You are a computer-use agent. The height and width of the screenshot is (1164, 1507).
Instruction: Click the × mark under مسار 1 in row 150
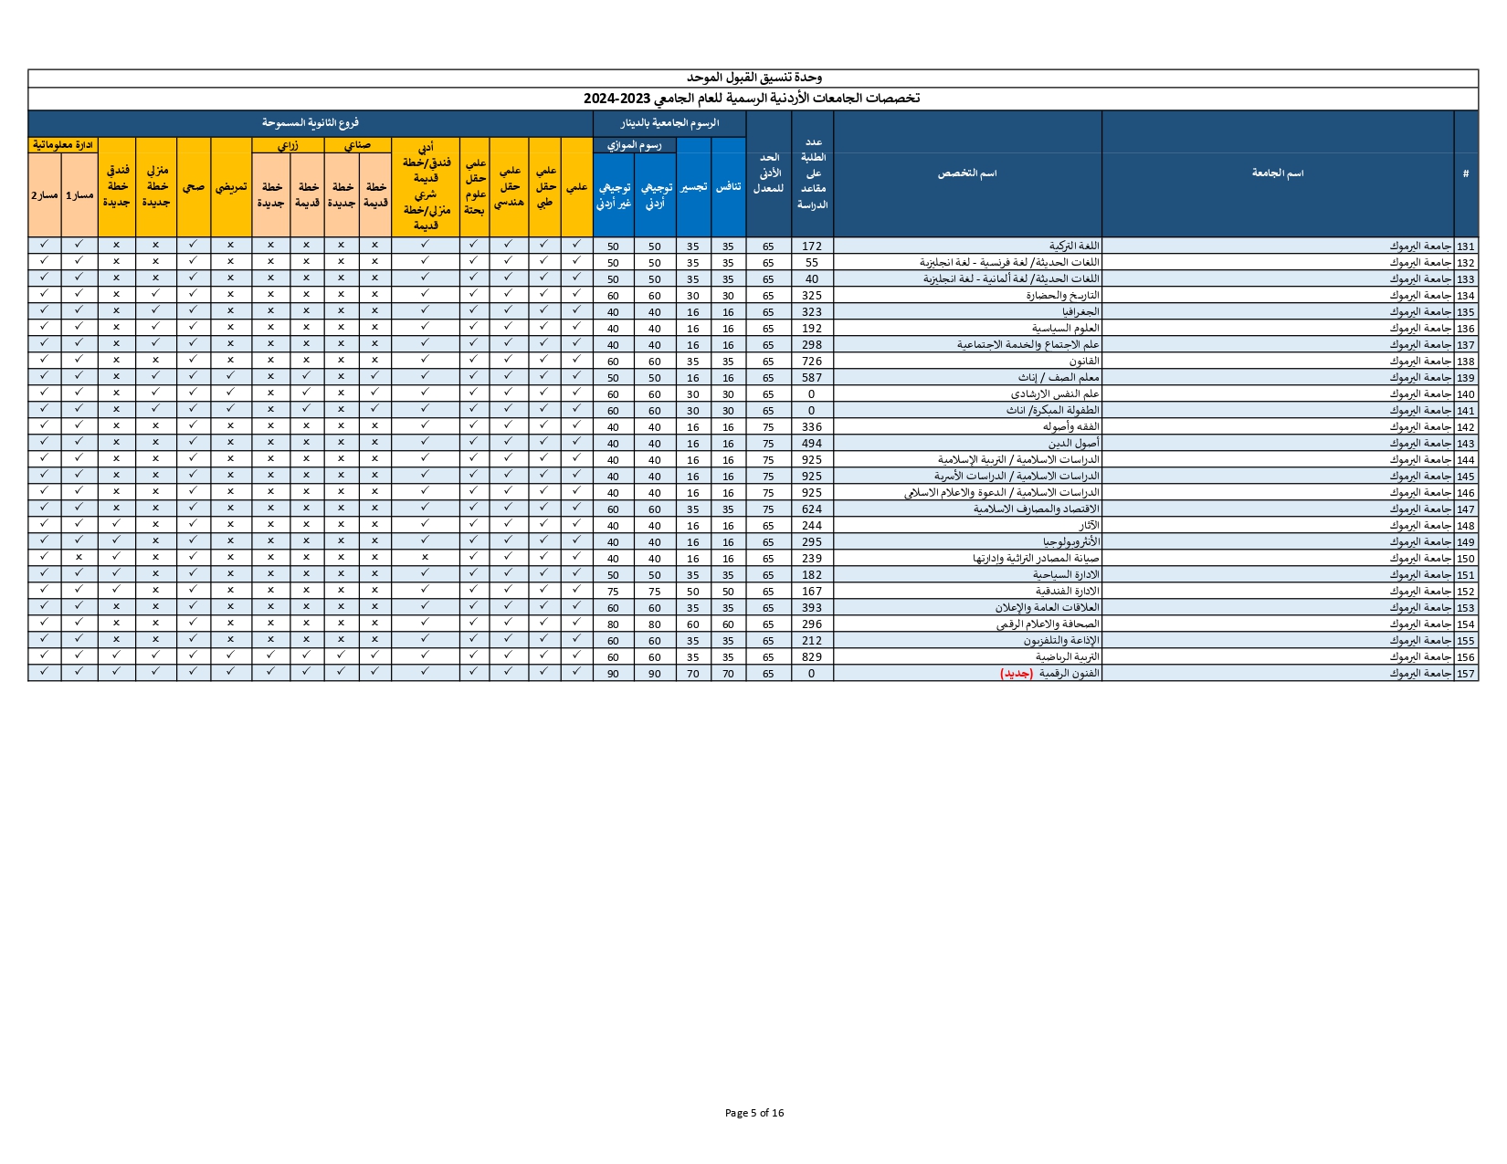point(79,558)
